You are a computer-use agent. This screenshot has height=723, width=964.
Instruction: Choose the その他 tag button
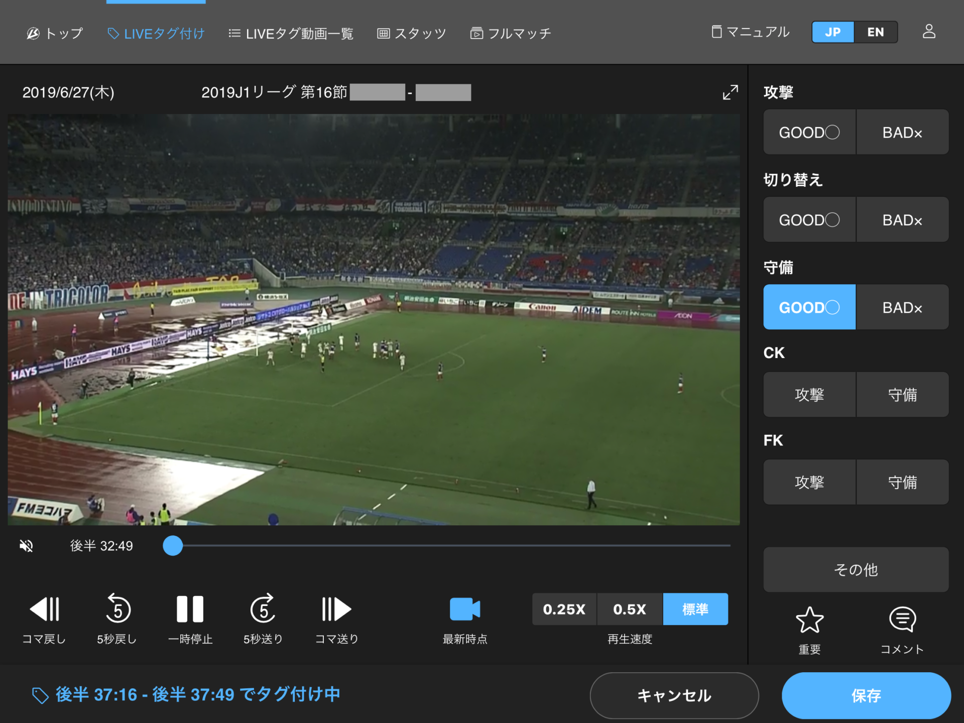(x=856, y=569)
